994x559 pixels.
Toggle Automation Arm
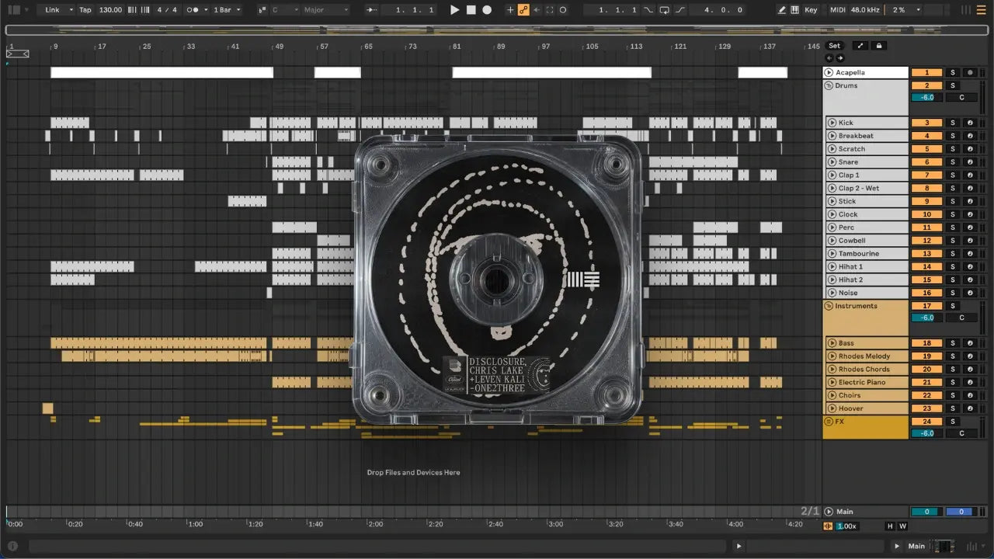523,10
